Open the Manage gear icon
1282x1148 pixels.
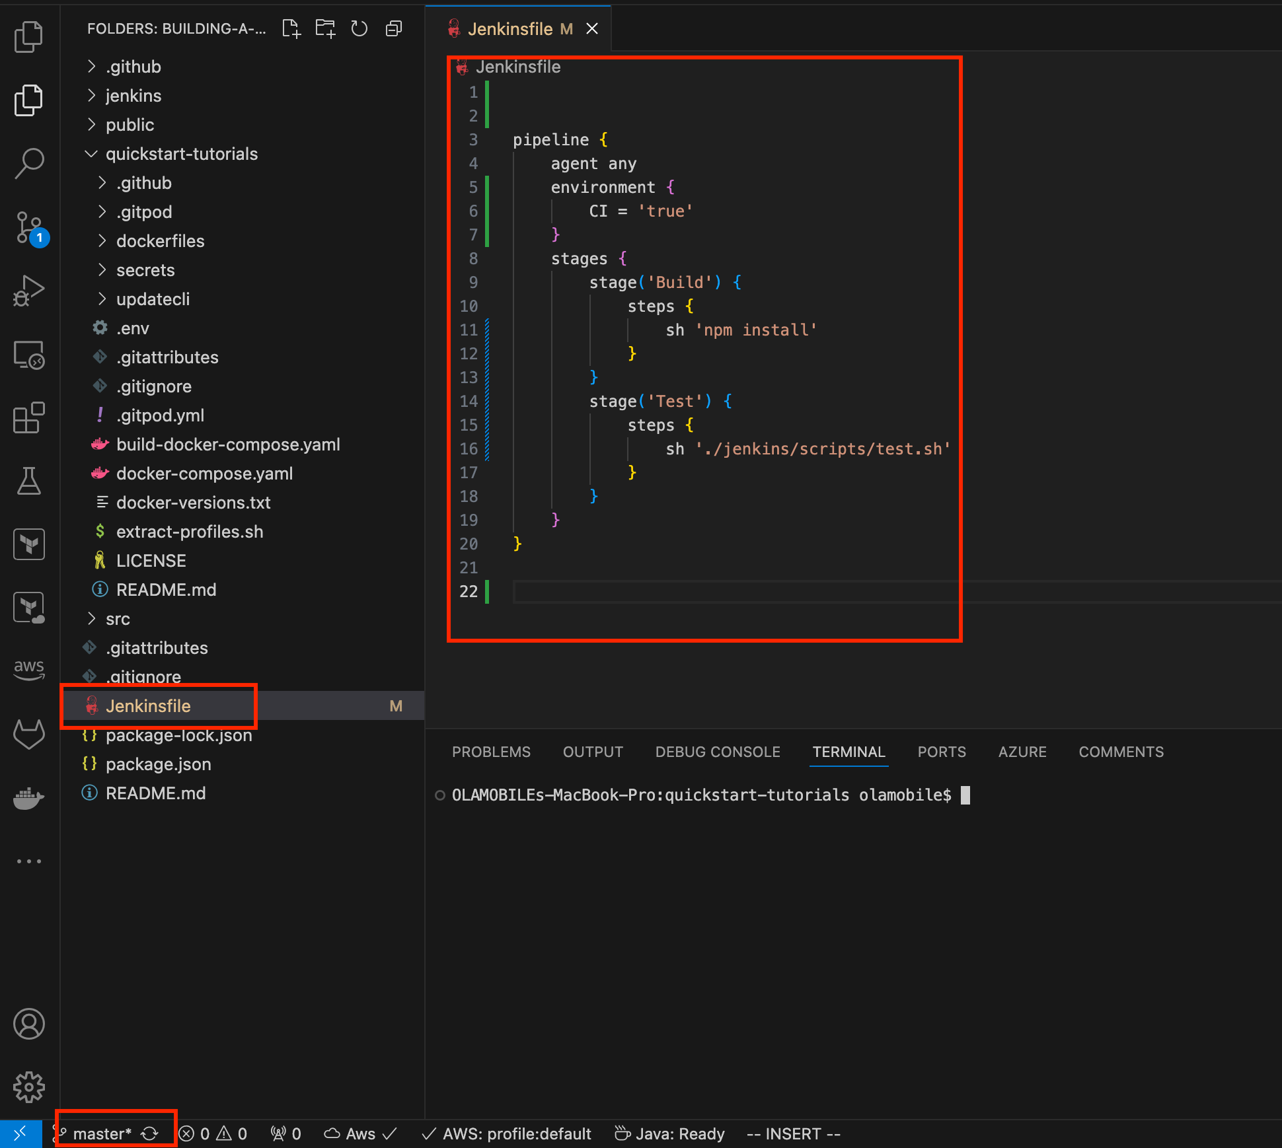[29, 1087]
